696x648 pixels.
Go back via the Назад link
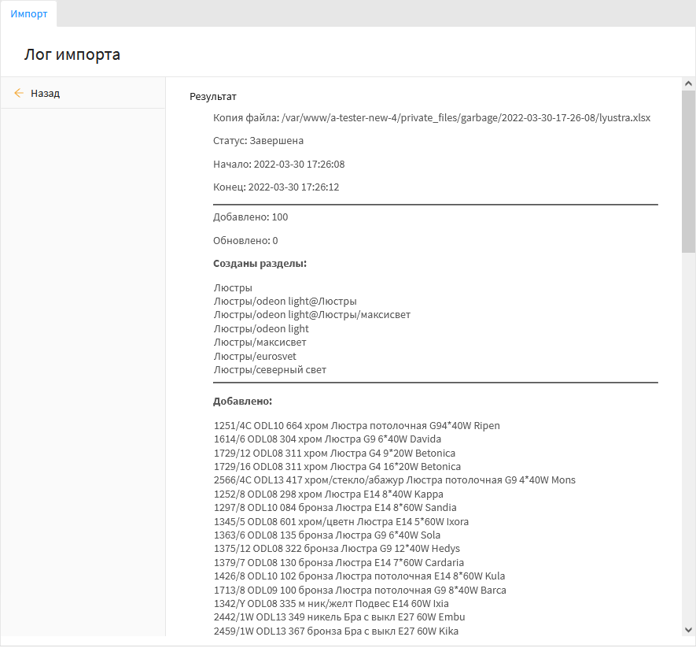[45, 93]
